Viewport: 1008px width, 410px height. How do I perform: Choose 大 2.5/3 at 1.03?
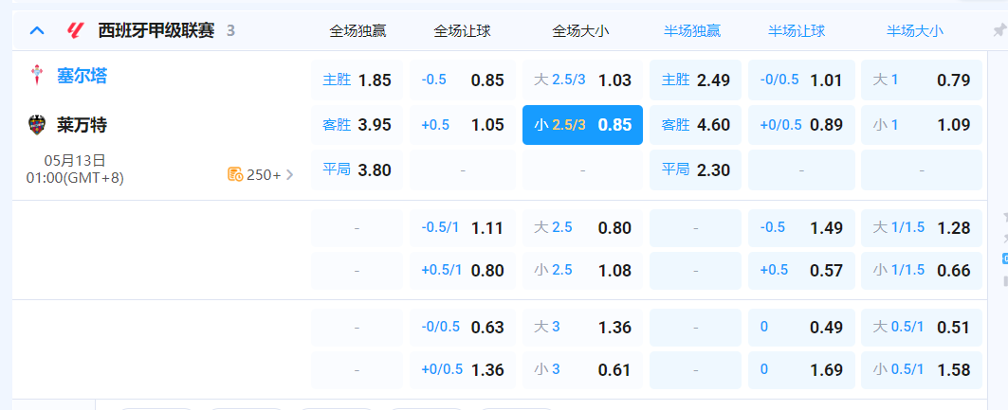pyautogui.click(x=582, y=80)
